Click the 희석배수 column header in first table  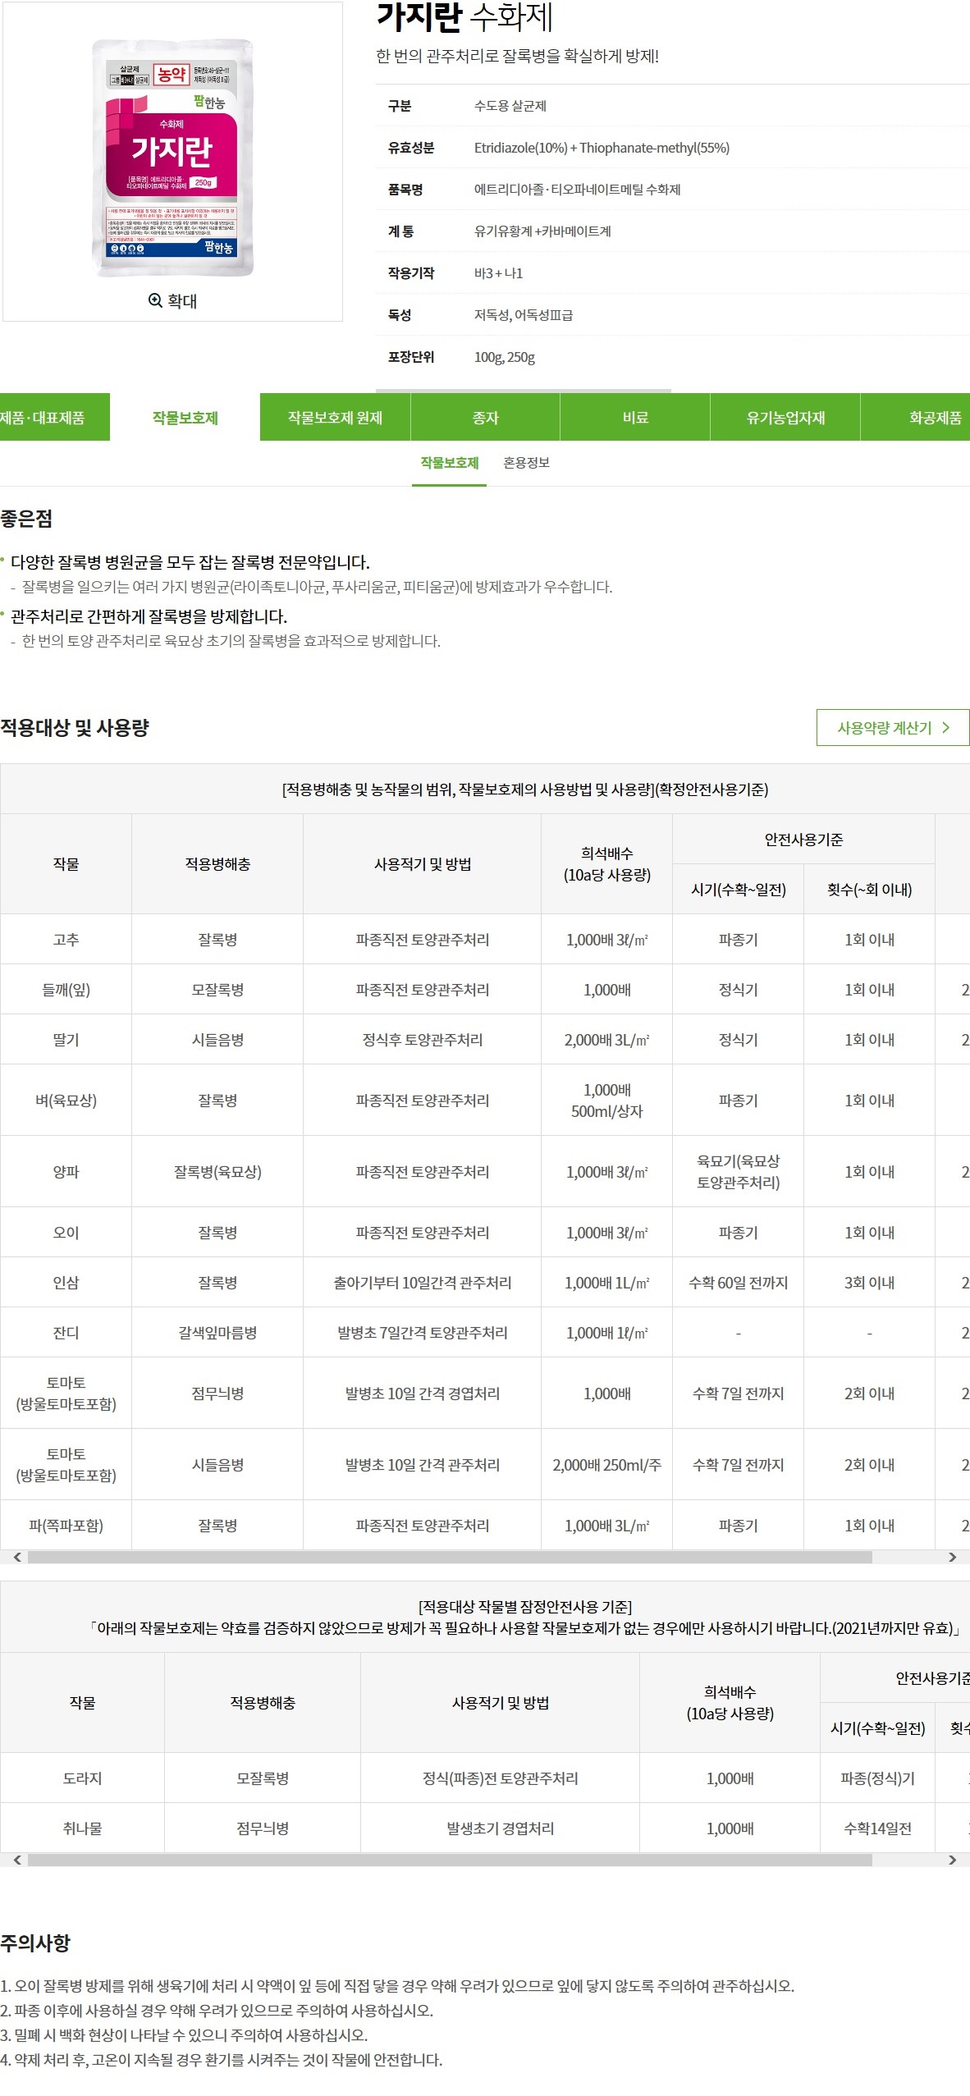pyautogui.click(x=606, y=864)
